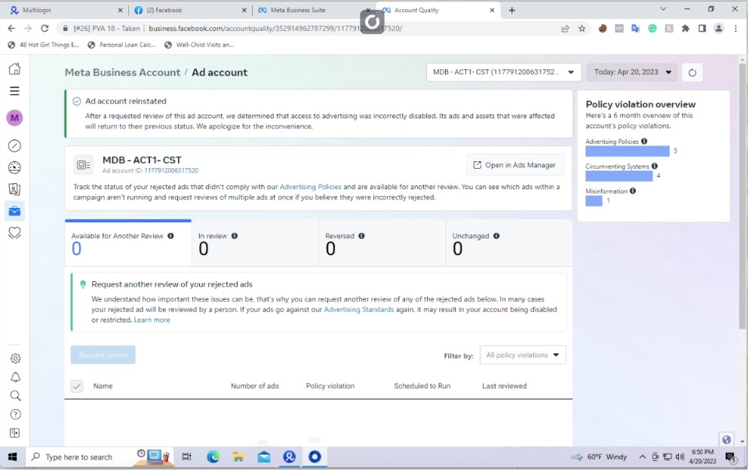The image size is (749, 471).
Task: Open the purple M profile avatar
Action: tap(15, 118)
